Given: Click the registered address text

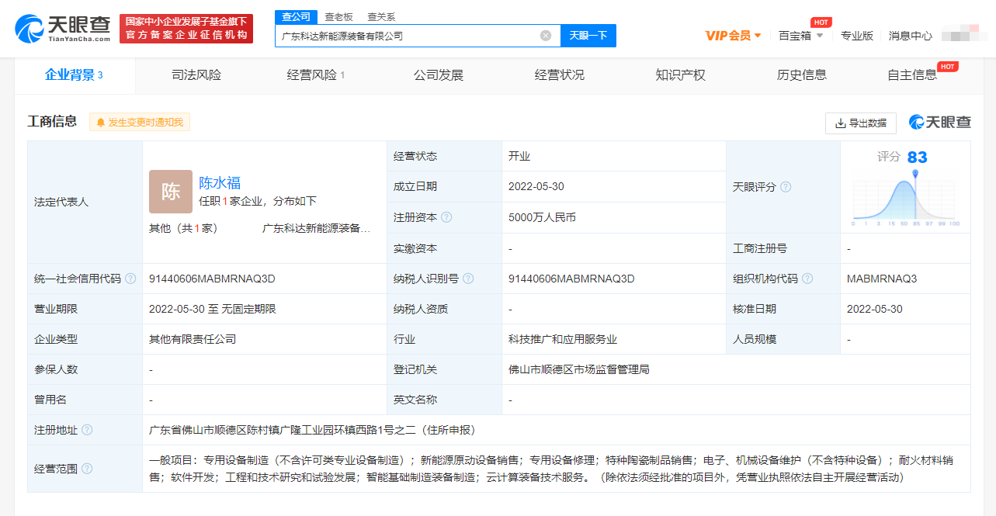Looking at the screenshot, I should [x=312, y=430].
